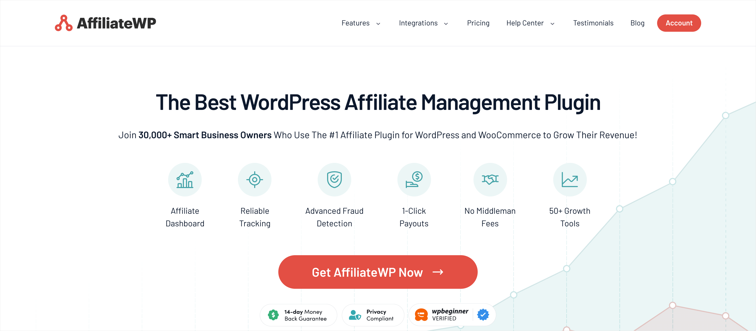Click the AffiliateWP logo icon

63,23
